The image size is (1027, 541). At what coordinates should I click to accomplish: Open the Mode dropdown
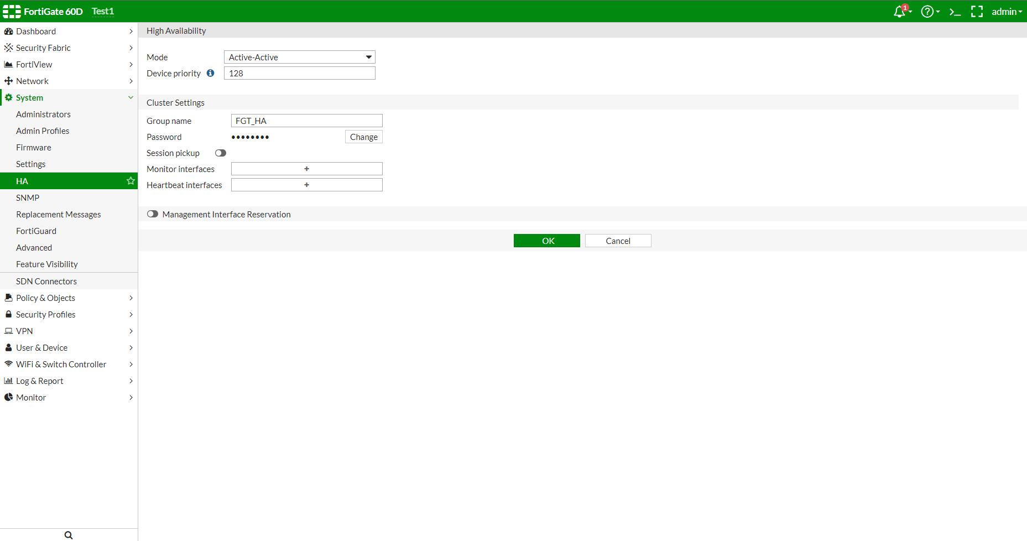pyautogui.click(x=299, y=57)
